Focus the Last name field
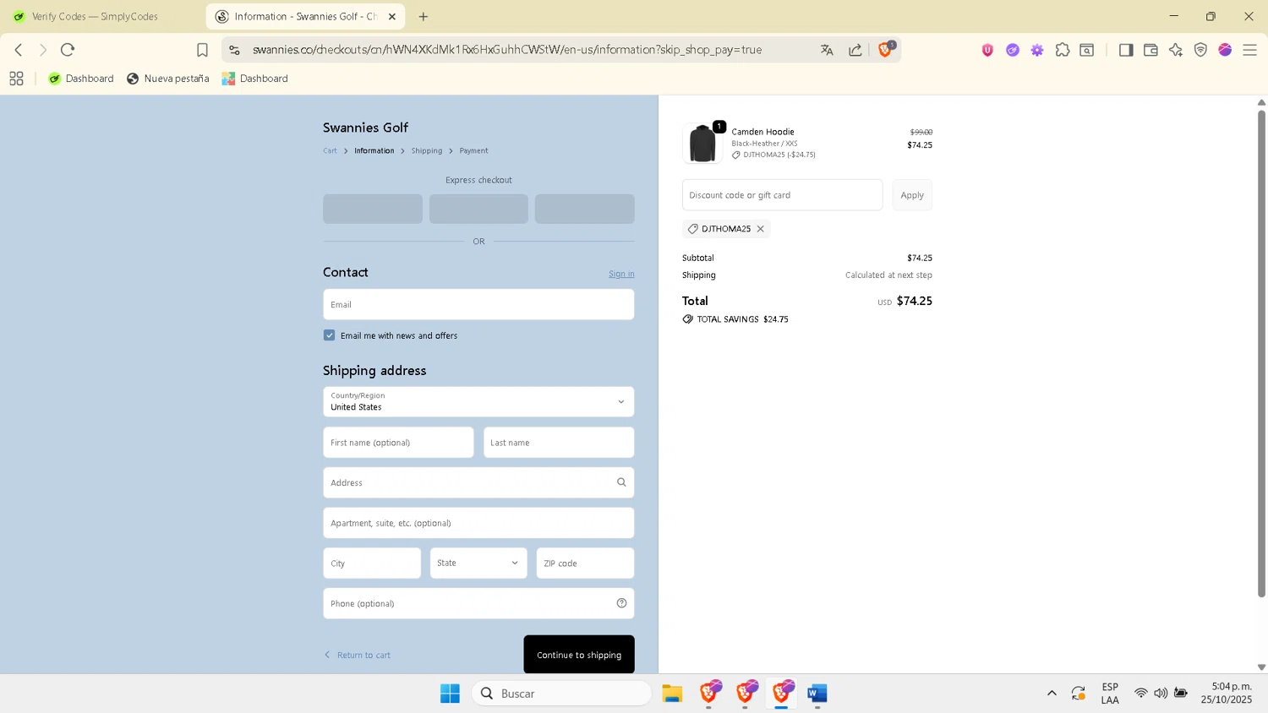This screenshot has width=1268, height=713. (x=559, y=443)
